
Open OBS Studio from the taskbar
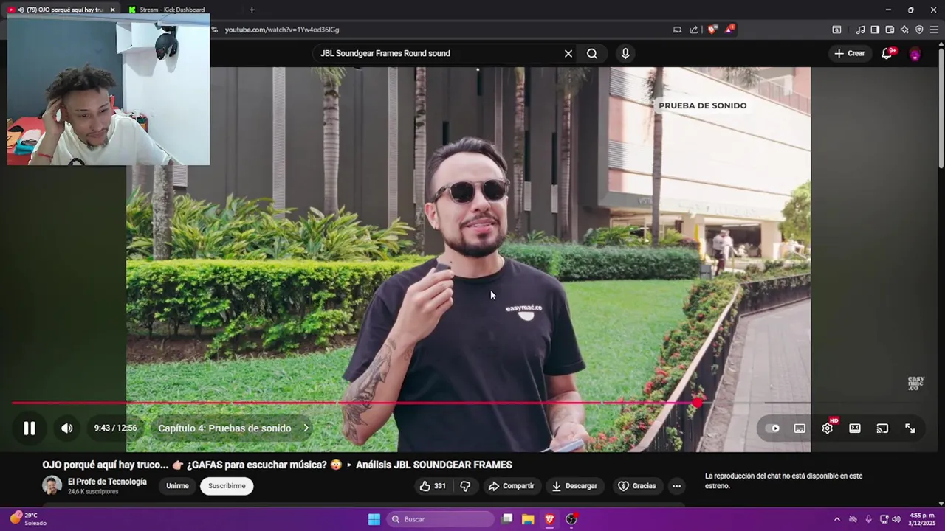[x=571, y=519]
